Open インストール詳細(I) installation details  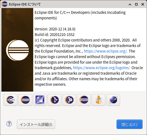click(x=36, y=124)
